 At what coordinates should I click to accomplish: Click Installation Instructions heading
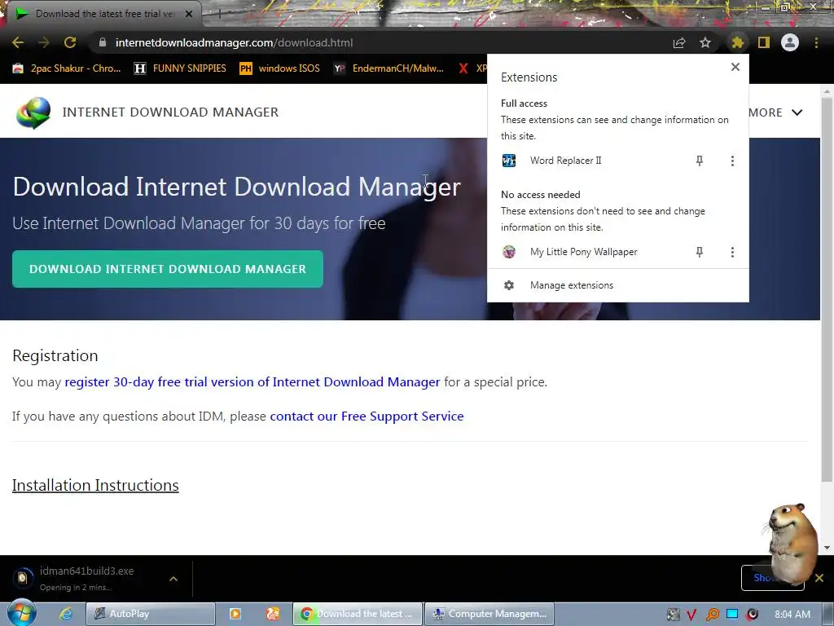pos(95,485)
